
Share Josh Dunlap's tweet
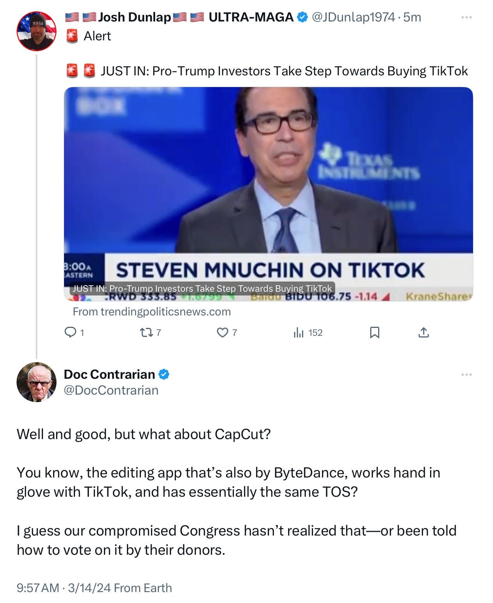tap(423, 332)
